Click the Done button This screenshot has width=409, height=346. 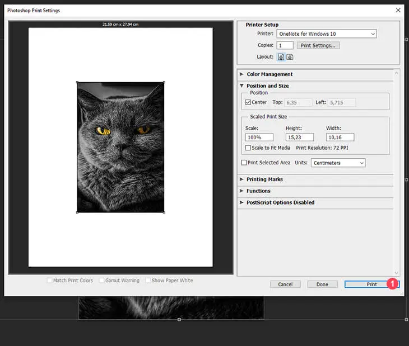click(x=322, y=285)
